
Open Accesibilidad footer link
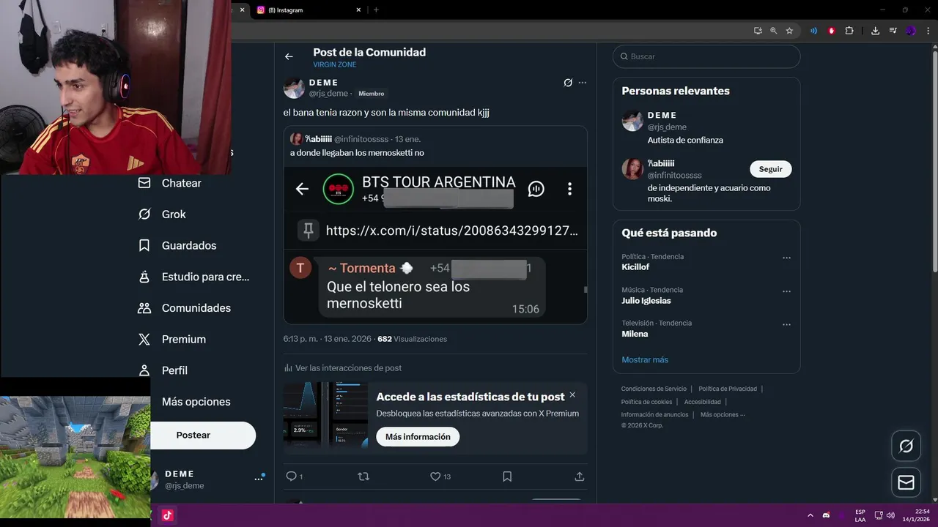coord(703,402)
